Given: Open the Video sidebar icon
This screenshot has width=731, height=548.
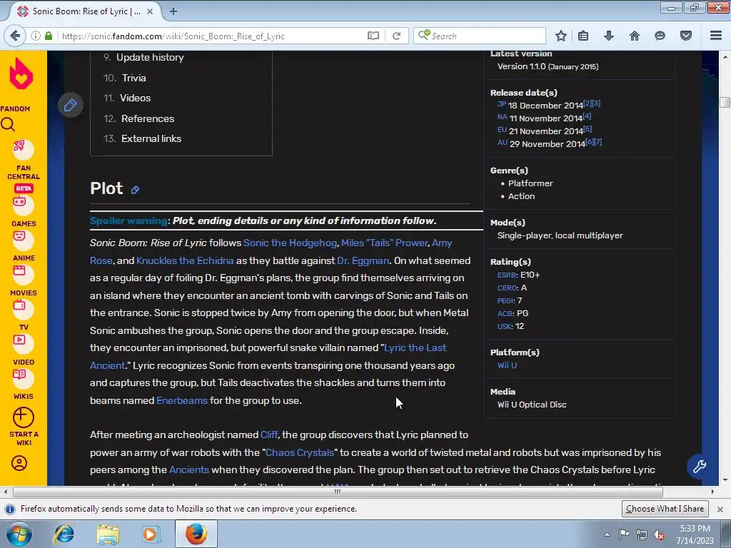Looking at the screenshot, I should tap(22, 342).
